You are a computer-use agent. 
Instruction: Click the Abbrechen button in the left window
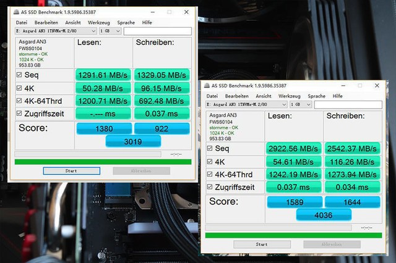point(142,171)
